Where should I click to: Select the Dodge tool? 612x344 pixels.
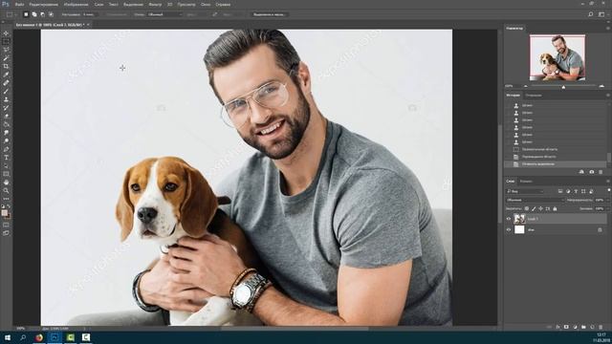tap(6, 140)
